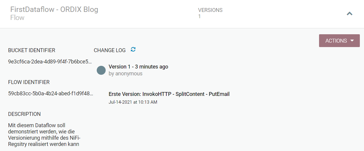Select the Version 1 change log entry

138,67
